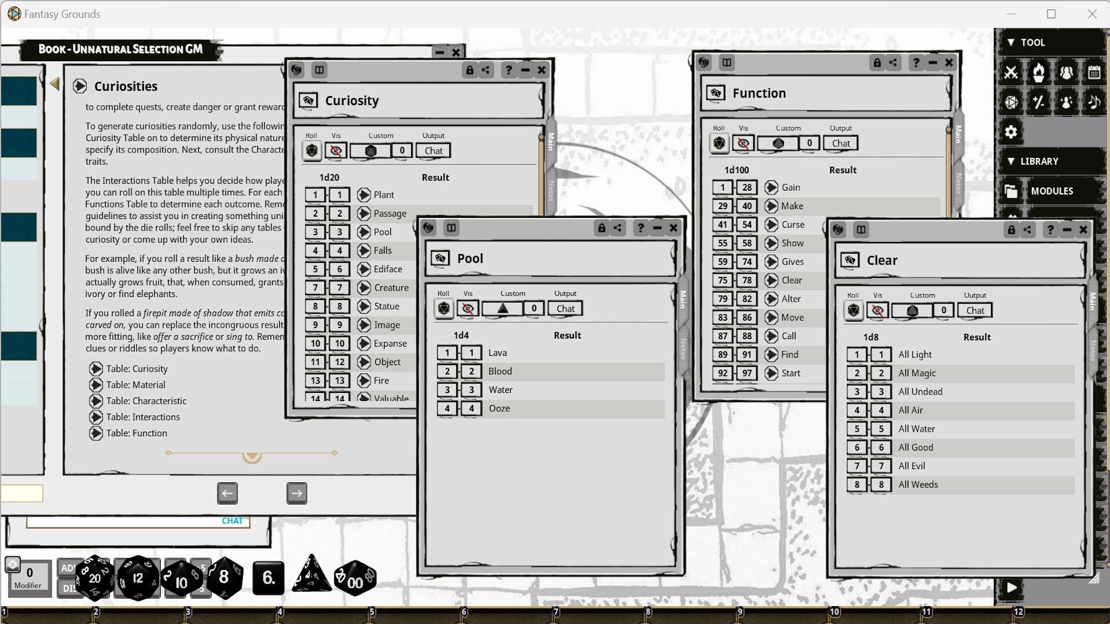Click the Modifier box in the bottom left
The width and height of the screenshot is (1110, 624).
click(29, 578)
